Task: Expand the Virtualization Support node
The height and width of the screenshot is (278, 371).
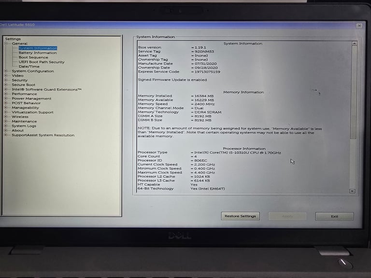Action: pos(6,112)
